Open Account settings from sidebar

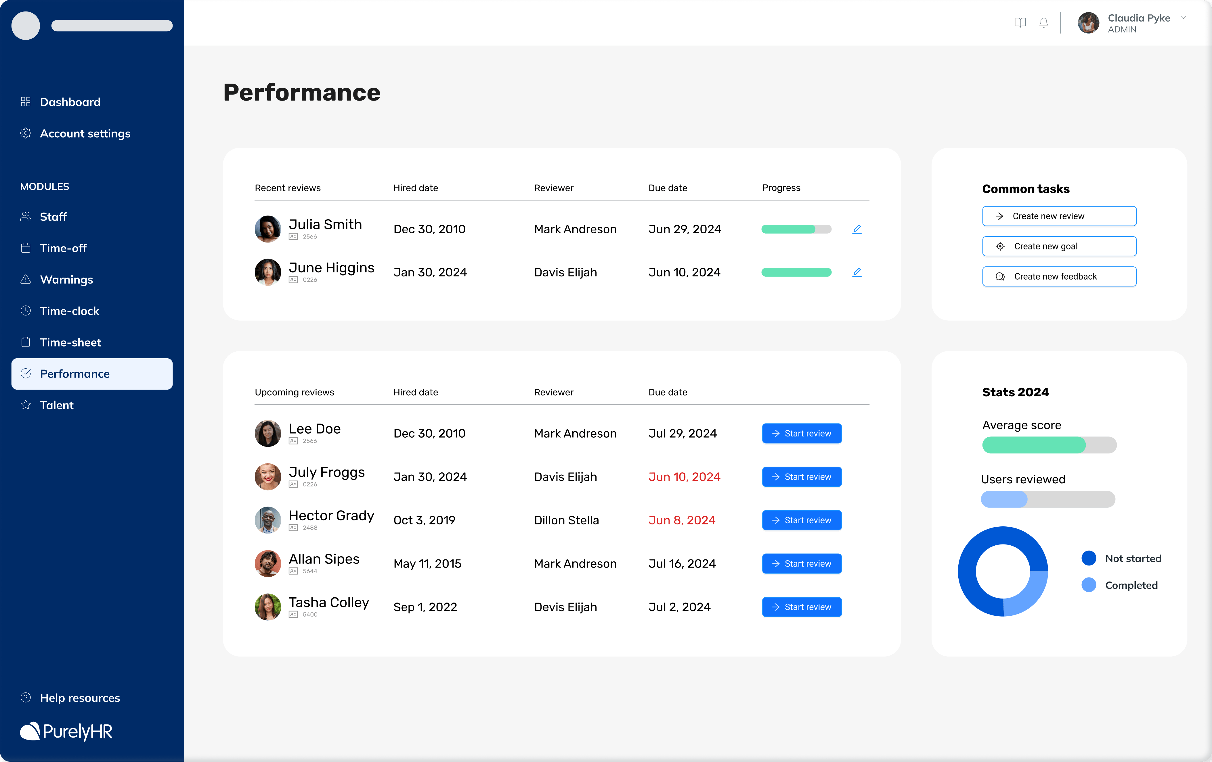tap(85, 133)
